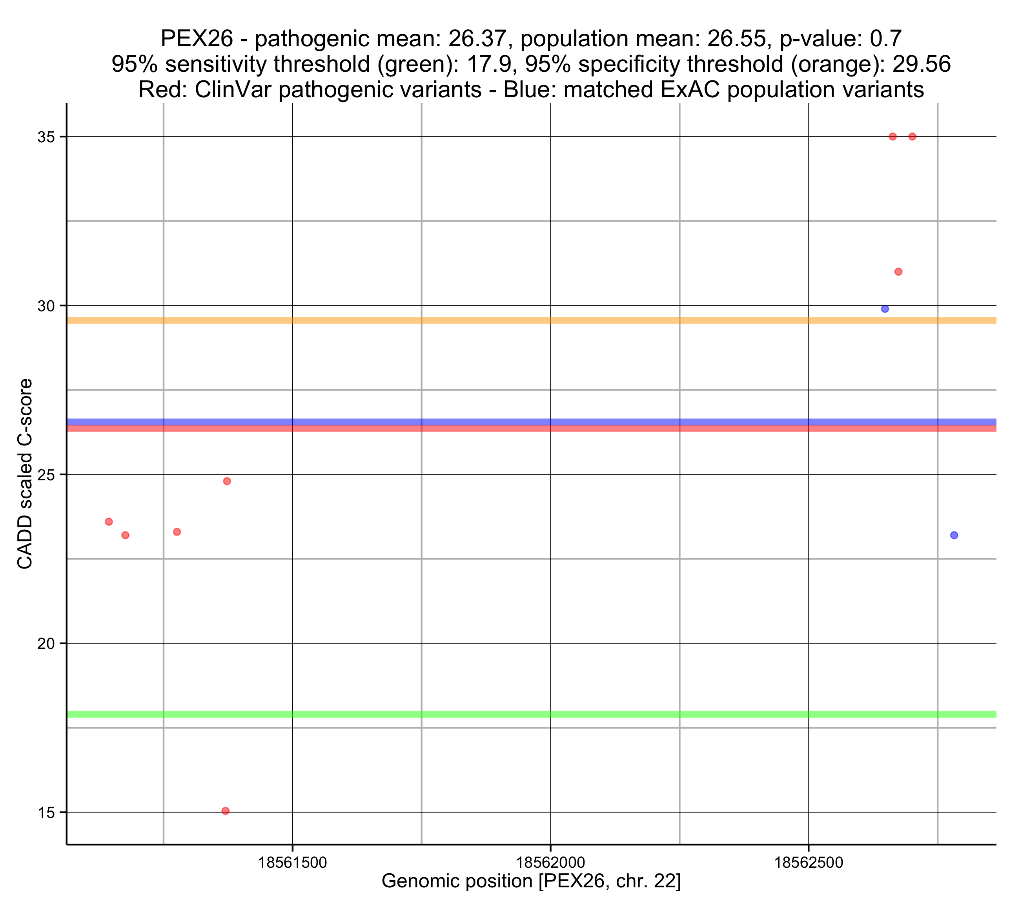Viewport: 1020px width, 905px height.
Task: Click the y-axis label 35
Action: tap(46, 137)
